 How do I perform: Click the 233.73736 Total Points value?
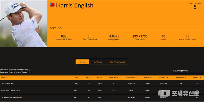pos(140,36)
